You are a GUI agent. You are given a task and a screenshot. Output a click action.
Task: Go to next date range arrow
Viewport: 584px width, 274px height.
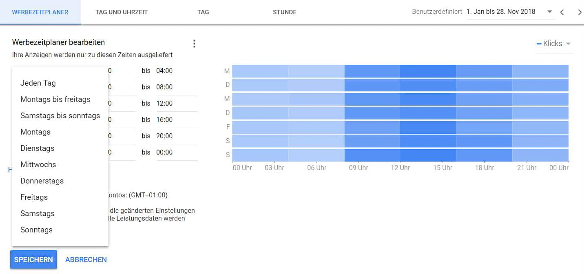580,12
